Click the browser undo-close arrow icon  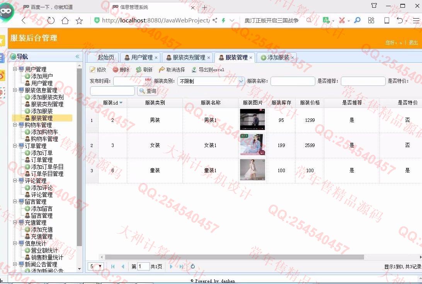(x=400, y=20)
